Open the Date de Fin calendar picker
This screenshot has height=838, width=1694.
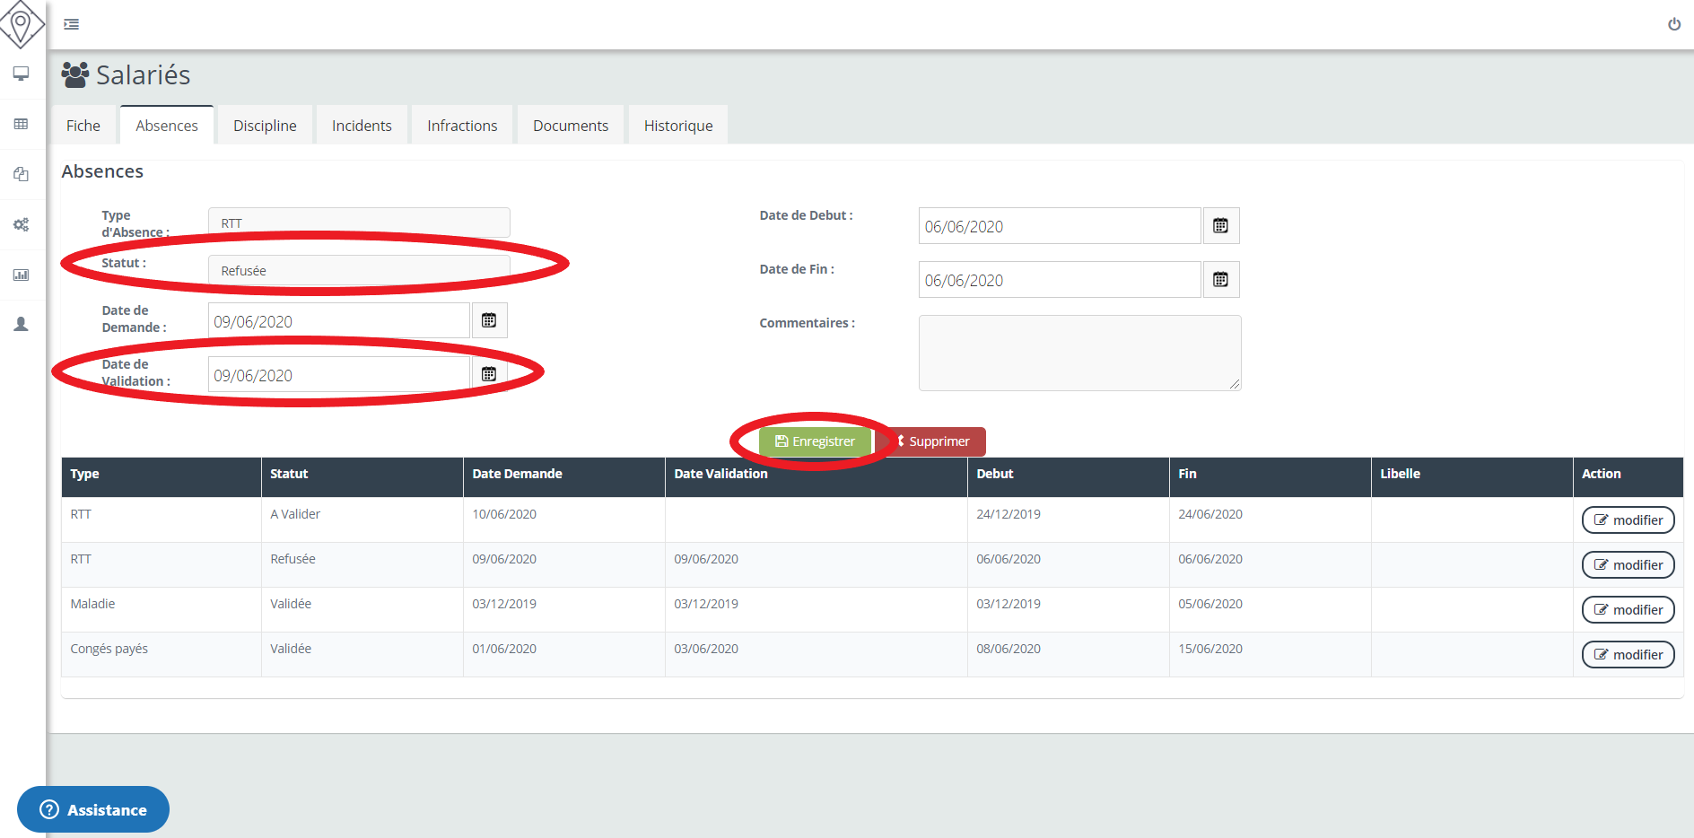pyautogui.click(x=1220, y=280)
